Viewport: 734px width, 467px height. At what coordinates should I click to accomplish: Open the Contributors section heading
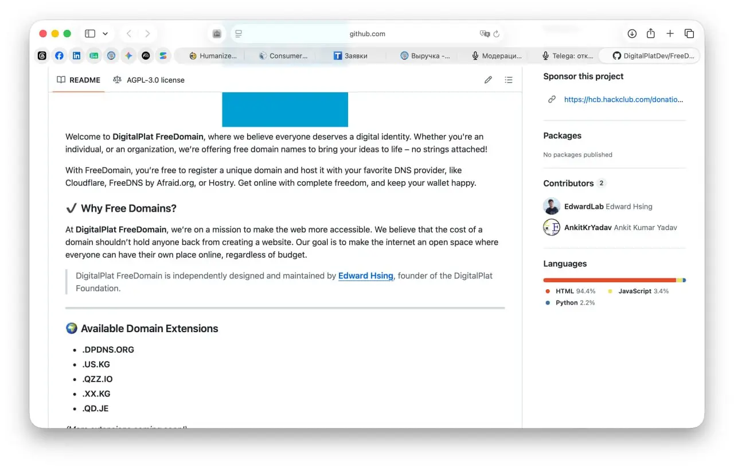(568, 184)
